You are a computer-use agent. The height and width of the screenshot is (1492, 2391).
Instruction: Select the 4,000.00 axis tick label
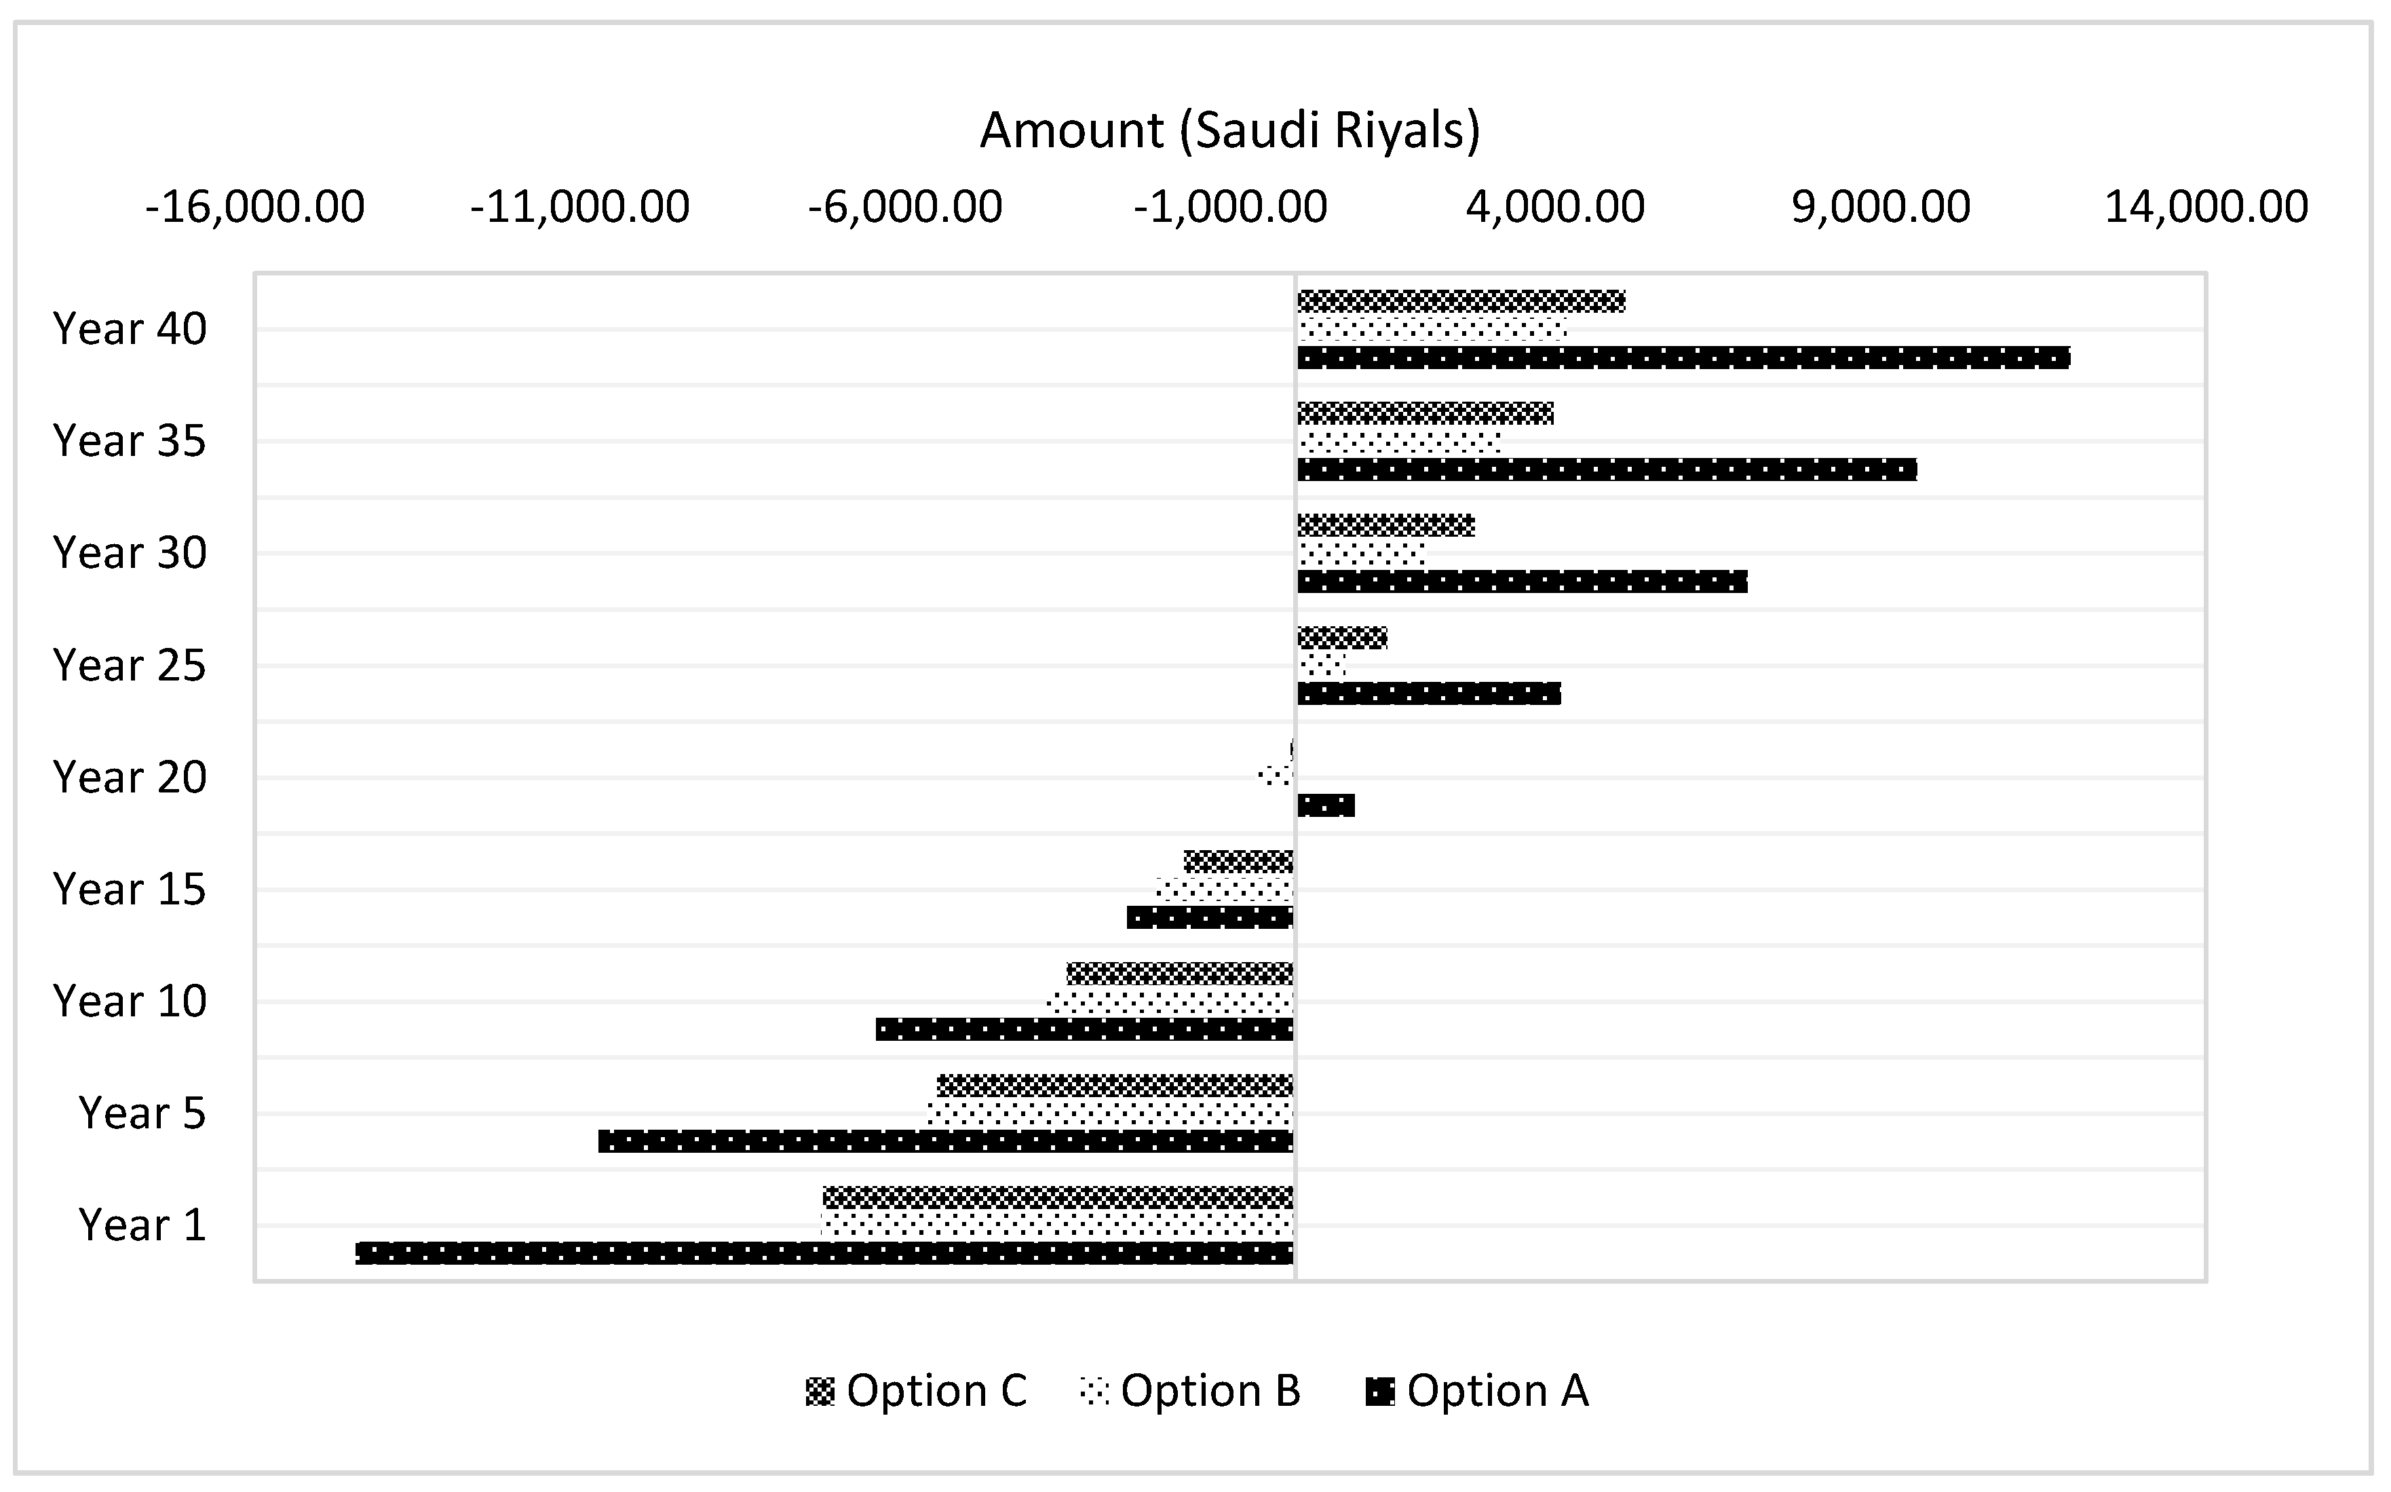click(1555, 207)
